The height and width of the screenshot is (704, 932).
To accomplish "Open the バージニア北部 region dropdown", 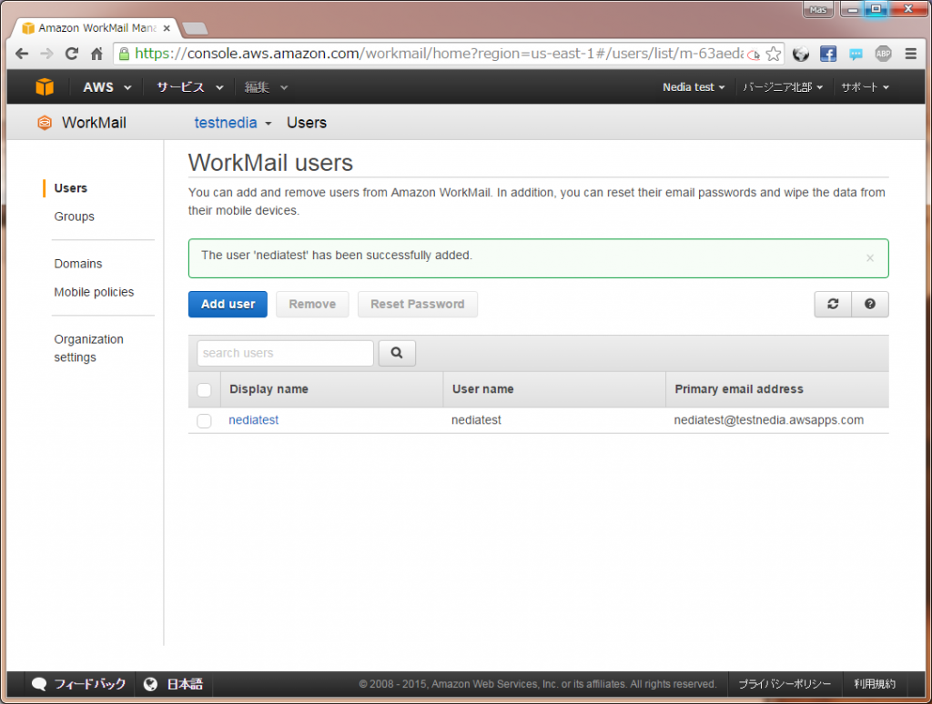I will [x=782, y=86].
